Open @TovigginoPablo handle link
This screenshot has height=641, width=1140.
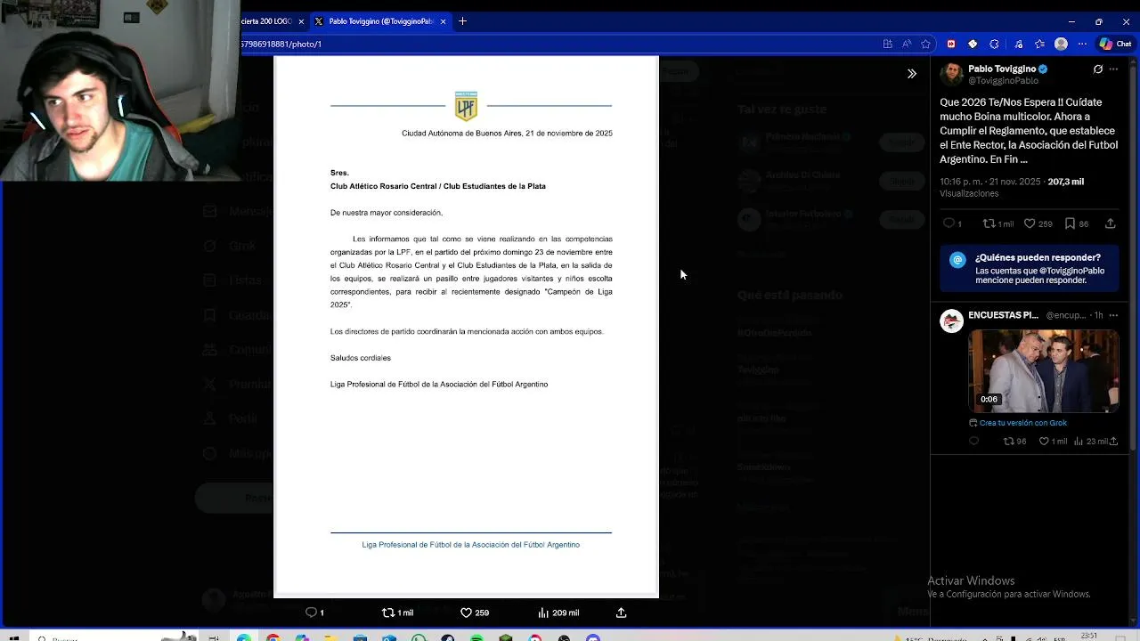[x=1003, y=80]
